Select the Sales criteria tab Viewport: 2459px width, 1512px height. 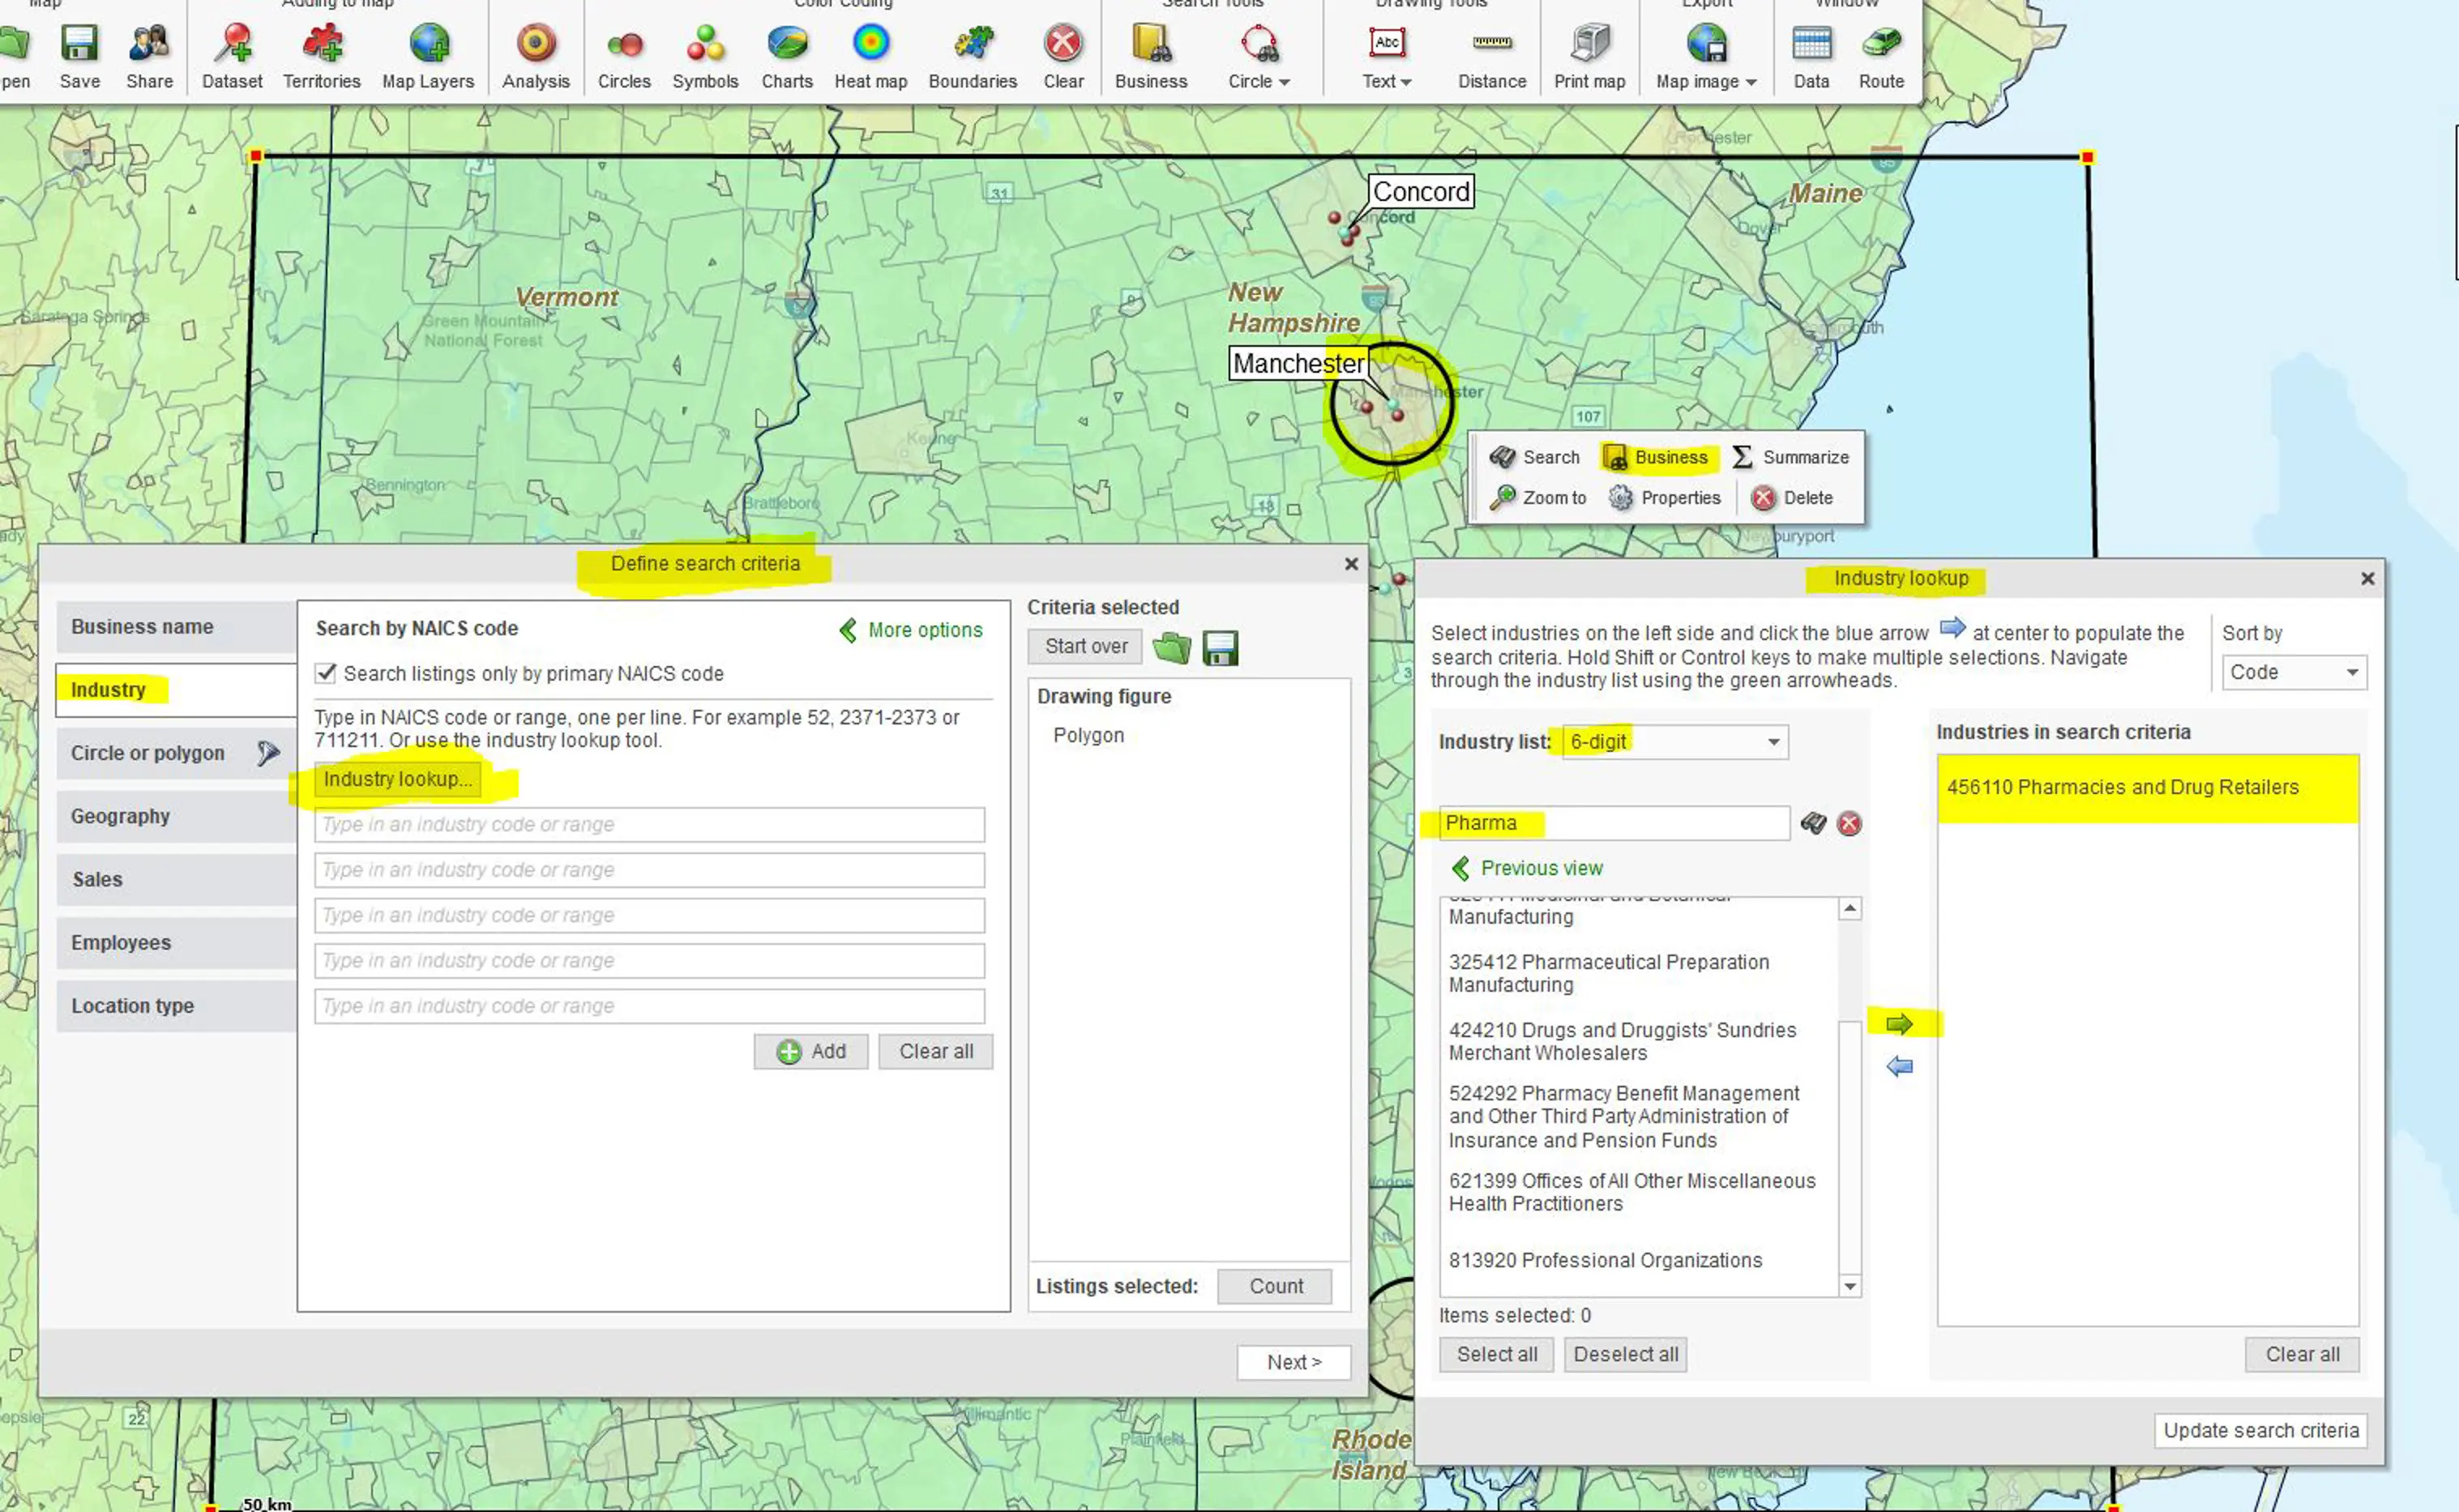tap(176, 879)
